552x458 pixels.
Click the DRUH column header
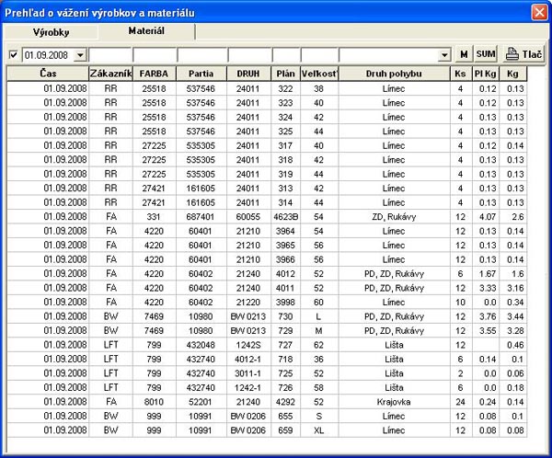[248, 73]
